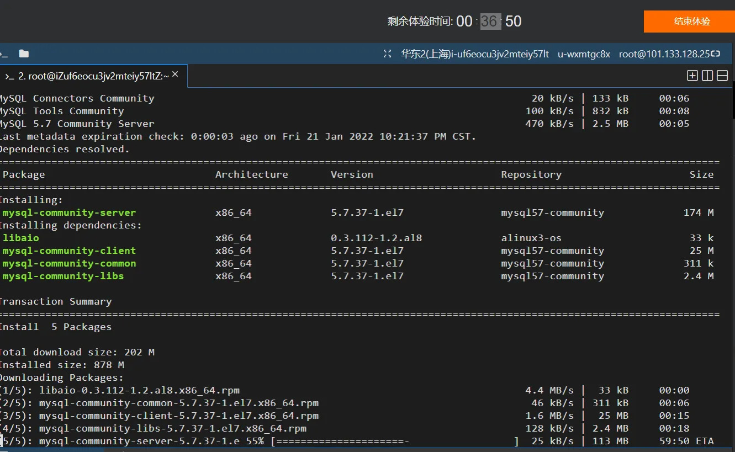The width and height of the screenshot is (735, 452).
Task: Open the folder icon in toolbar
Action: [24, 54]
